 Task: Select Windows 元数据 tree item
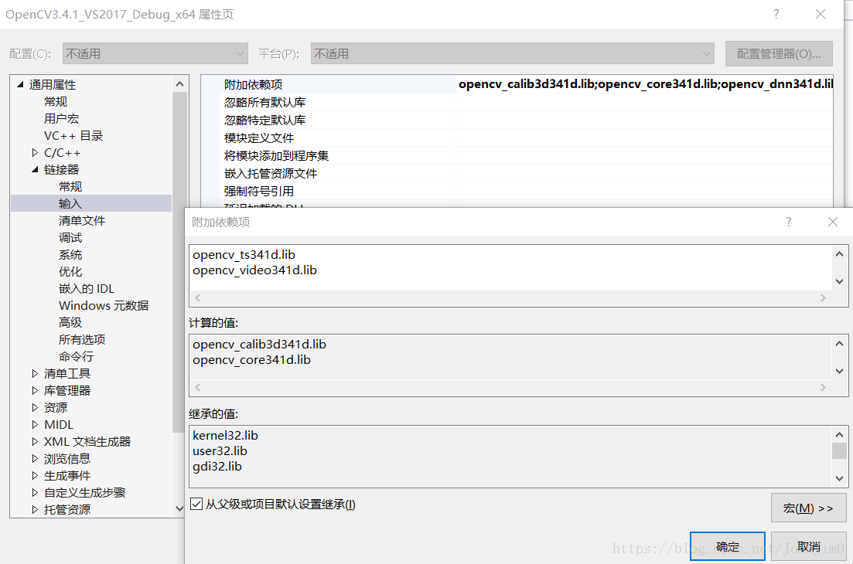pyautogui.click(x=104, y=305)
